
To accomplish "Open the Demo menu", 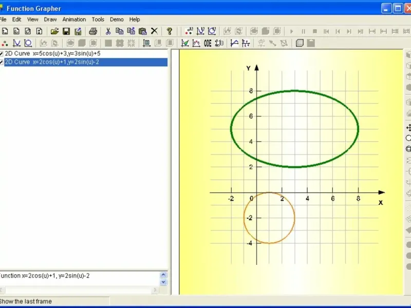I will coord(117,20).
